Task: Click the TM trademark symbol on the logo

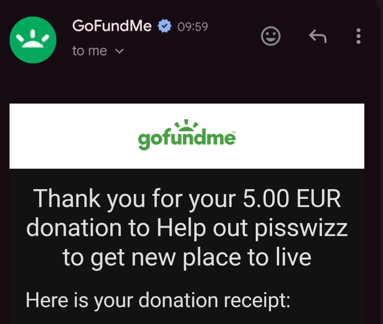Action: pos(233,132)
